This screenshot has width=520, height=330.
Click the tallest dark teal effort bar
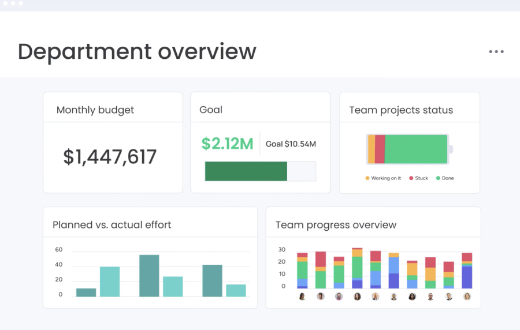click(x=149, y=276)
